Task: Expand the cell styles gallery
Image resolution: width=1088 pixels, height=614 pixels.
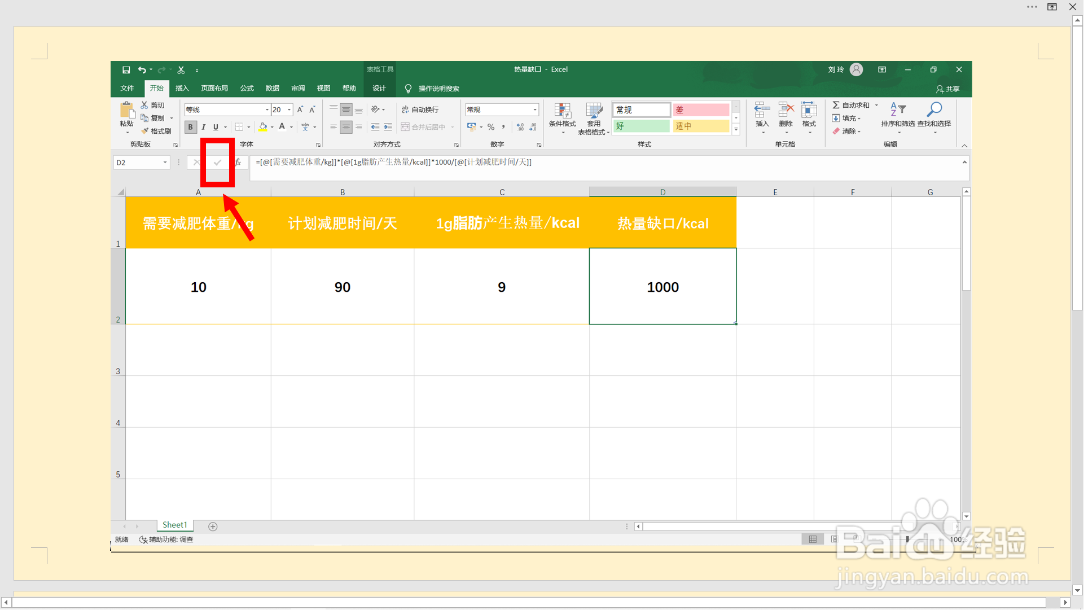Action: tap(736, 130)
